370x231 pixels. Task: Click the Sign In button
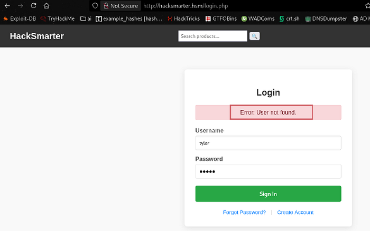(268, 194)
